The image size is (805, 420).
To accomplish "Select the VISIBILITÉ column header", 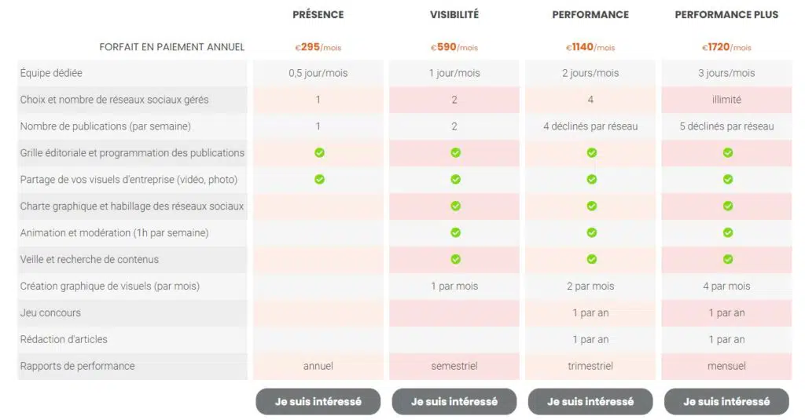I will coord(454,14).
